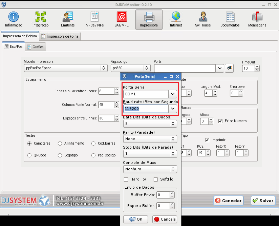
Task: Click the Linhas a pular entre cupons field
Action: pos(106,91)
